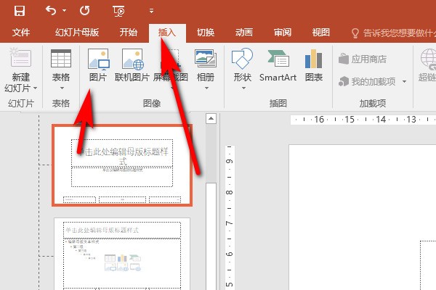
Task: Expand the 形状 shapes gallery
Action: pyautogui.click(x=243, y=88)
